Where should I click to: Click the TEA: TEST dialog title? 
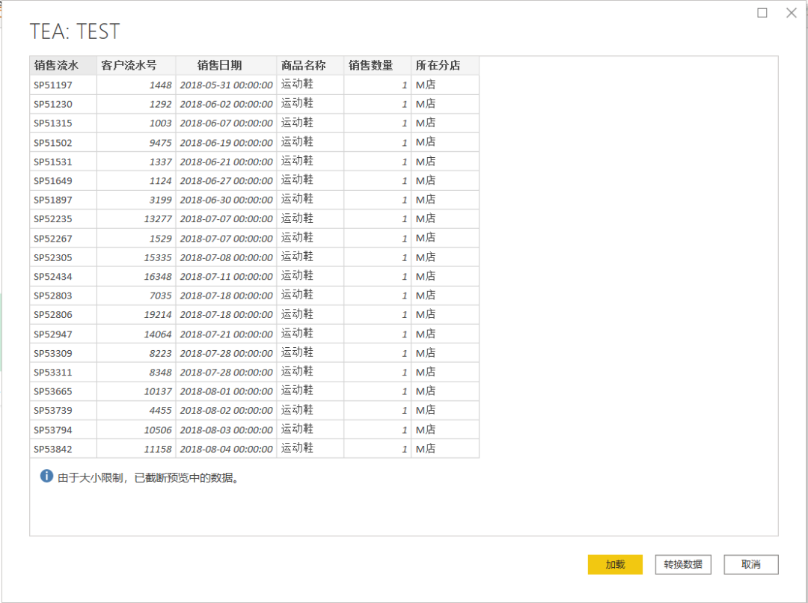pos(75,31)
